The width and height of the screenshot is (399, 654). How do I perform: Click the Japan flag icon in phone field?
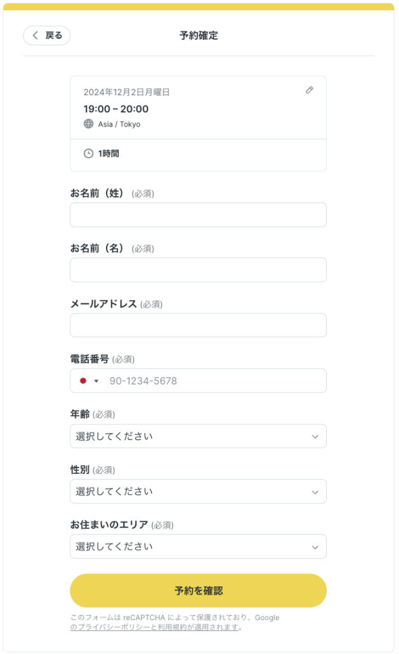coord(83,381)
